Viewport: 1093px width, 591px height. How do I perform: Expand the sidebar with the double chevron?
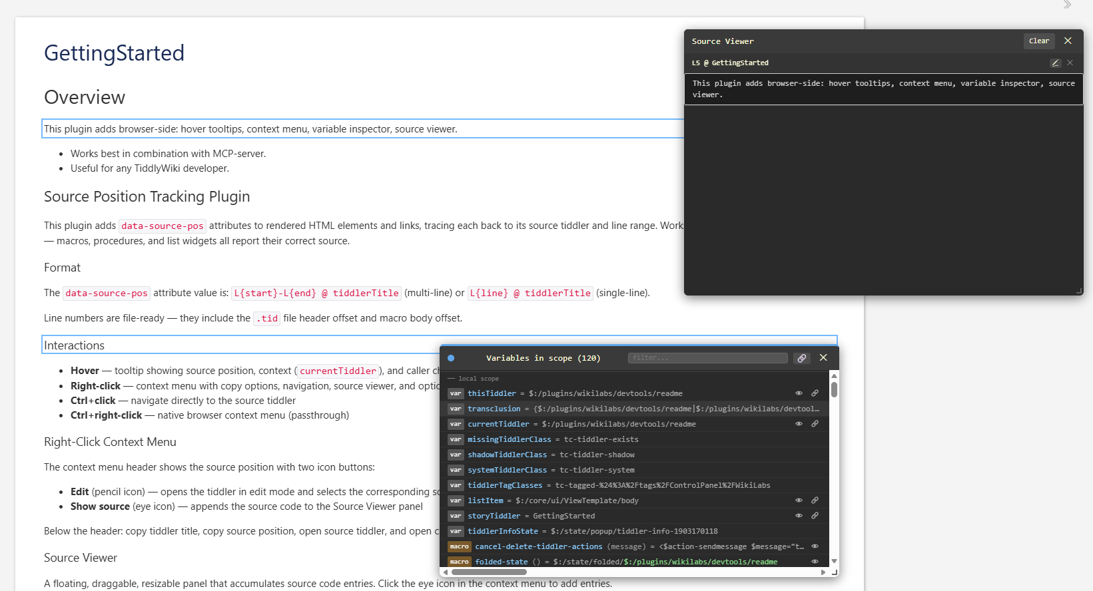[1067, 5]
